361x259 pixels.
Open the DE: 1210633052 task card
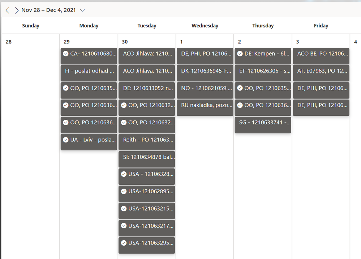tap(147, 90)
